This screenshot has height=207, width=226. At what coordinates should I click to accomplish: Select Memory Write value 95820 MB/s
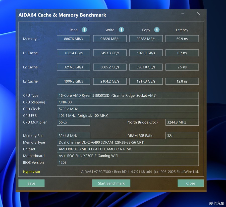[110, 39]
